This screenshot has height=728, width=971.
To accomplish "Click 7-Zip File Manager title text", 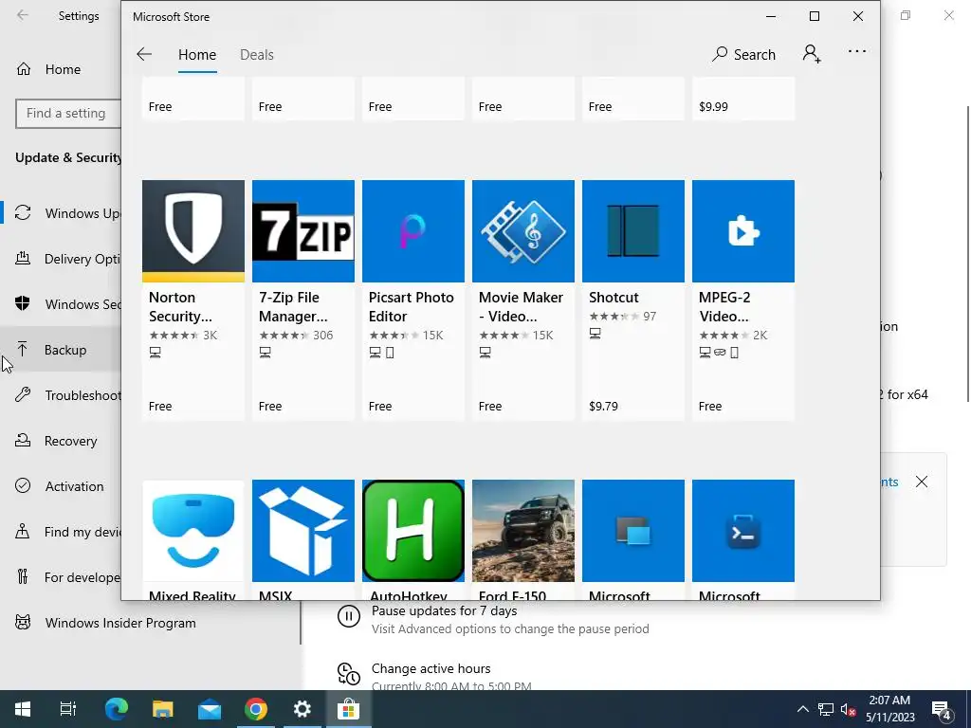I will point(293,307).
